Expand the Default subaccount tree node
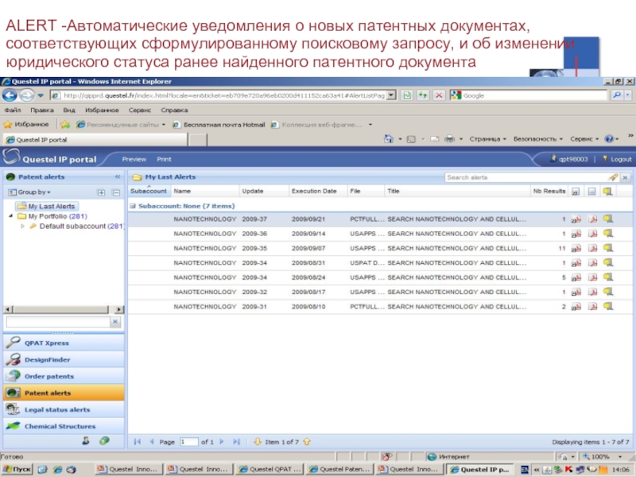The height and width of the screenshot is (477, 636). pos(23,226)
